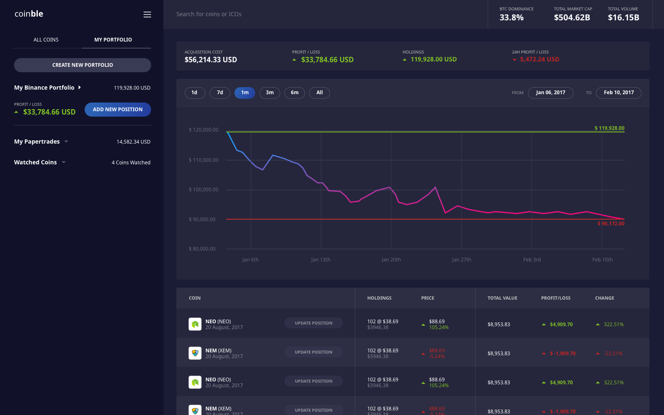Image resolution: width=664 pixels, height=415 pixels.
Task: Update position for bottom NEM row
Action: tap(314, 410)
